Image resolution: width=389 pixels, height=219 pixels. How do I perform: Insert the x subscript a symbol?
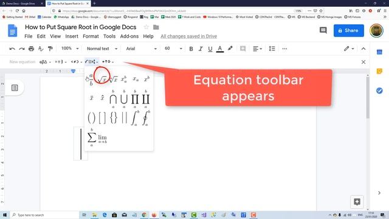pyautogui.click(x=136, y=79)
